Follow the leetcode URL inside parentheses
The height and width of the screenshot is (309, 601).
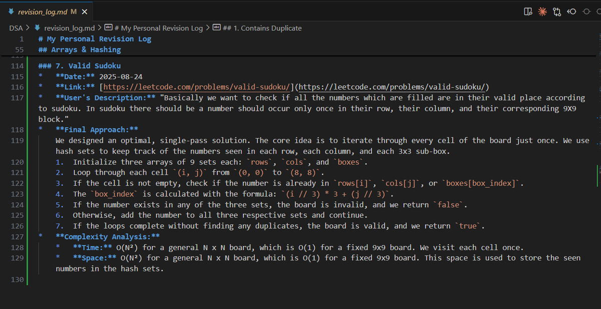point(391,87)
